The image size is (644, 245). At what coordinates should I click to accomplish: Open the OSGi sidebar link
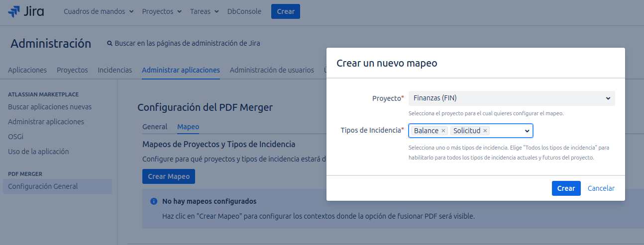click(x=15, y=137)
